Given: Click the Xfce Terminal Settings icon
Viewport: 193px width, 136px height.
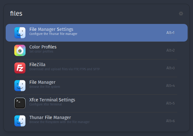Looking at the screenshot, I should (20, 103).
